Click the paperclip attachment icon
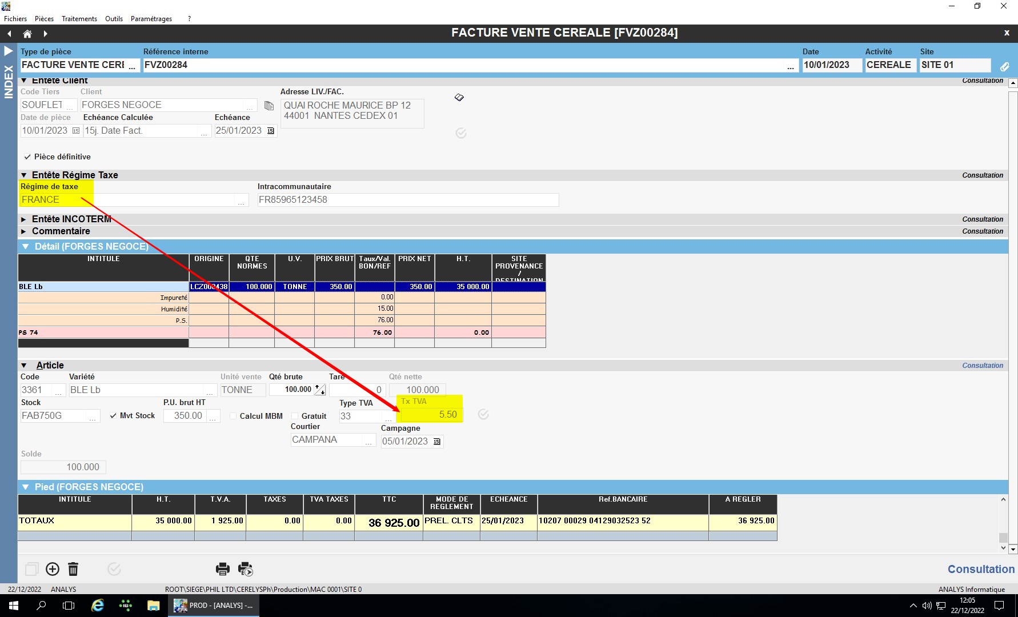Image resolution: width=1018 pixels, height=617 pixels. pos(1004,66)
